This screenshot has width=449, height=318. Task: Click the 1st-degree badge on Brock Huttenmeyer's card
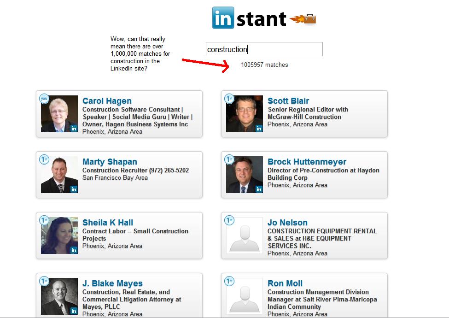pos(229,159)
